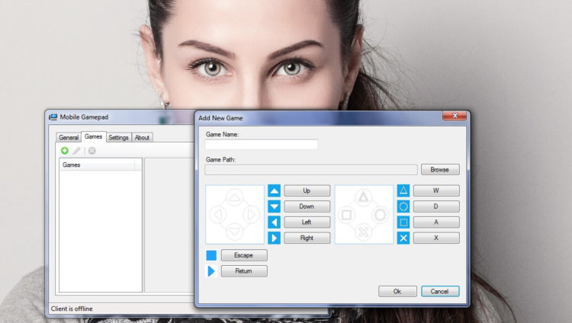Open the Settings tab
The width and height of the screenshot is (572, 323).
[118, 137]
